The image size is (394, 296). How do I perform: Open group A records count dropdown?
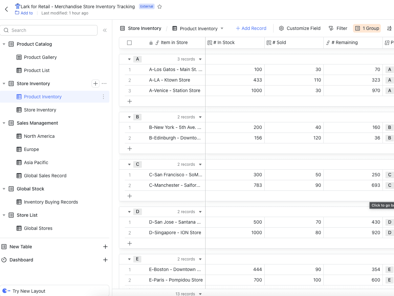coord(200,59)
